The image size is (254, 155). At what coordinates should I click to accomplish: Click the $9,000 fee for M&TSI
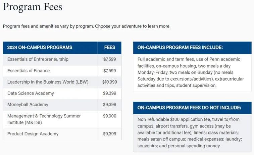110,116
